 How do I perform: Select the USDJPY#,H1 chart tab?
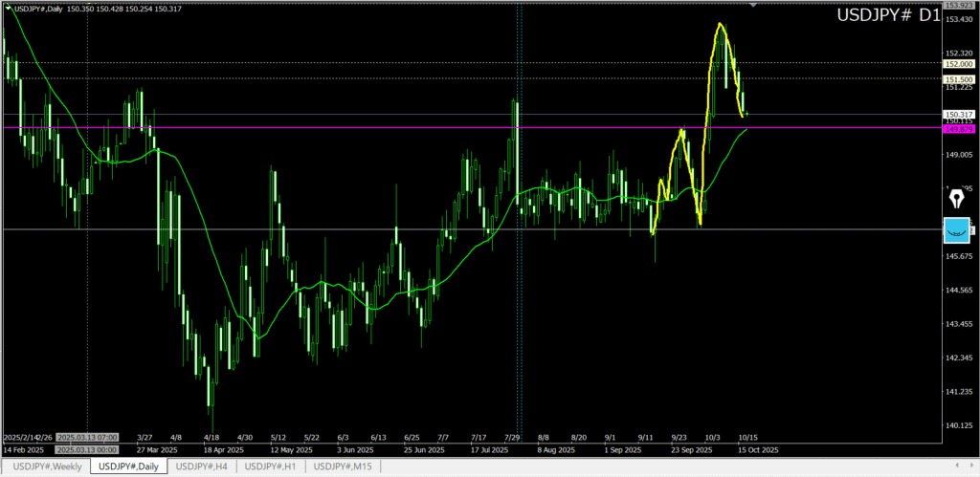(271, 466)
